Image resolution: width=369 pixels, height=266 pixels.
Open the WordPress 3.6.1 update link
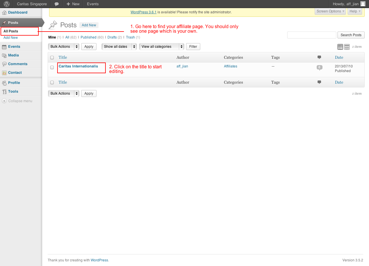tap(143, 12)
